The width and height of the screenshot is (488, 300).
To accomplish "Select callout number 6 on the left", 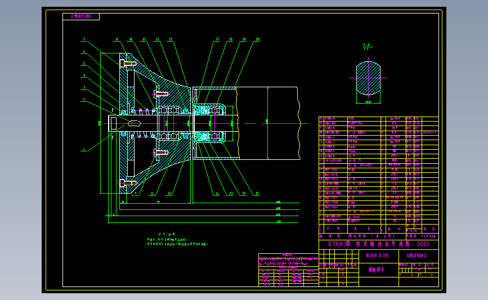I will pyautogui.click(x=84, y=52).
